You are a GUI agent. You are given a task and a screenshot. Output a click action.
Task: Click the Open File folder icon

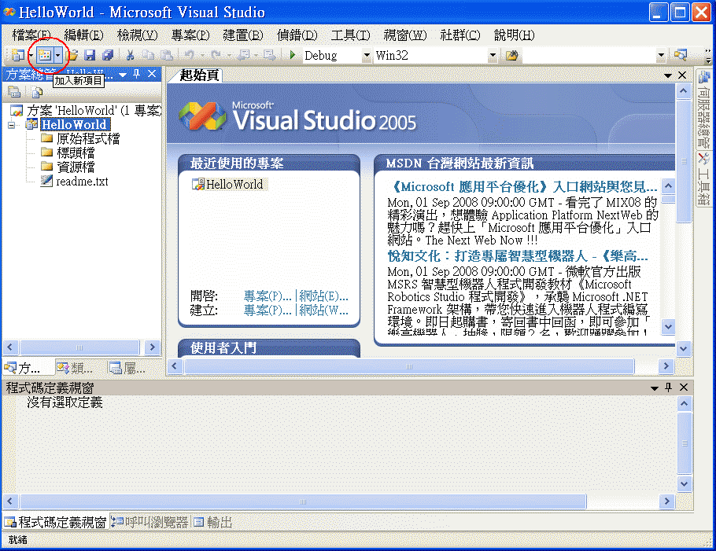(72, 55)
